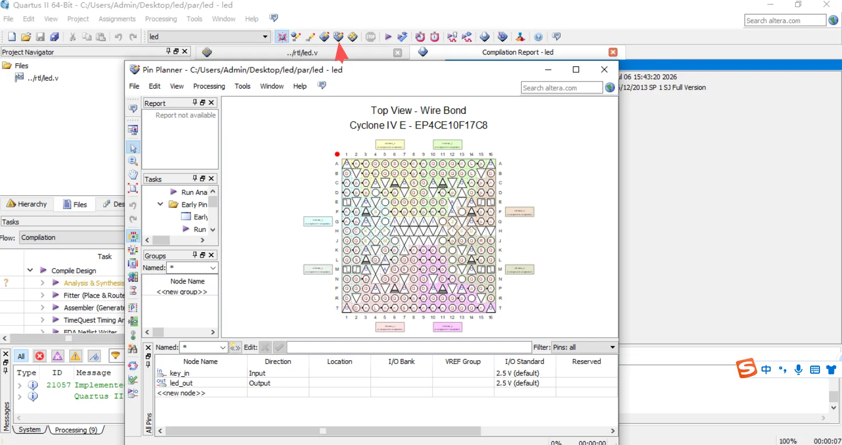Click the Show I/O Banks icon in Pin Planner
This screenshot has width=842, height=445.
[133, 237]
